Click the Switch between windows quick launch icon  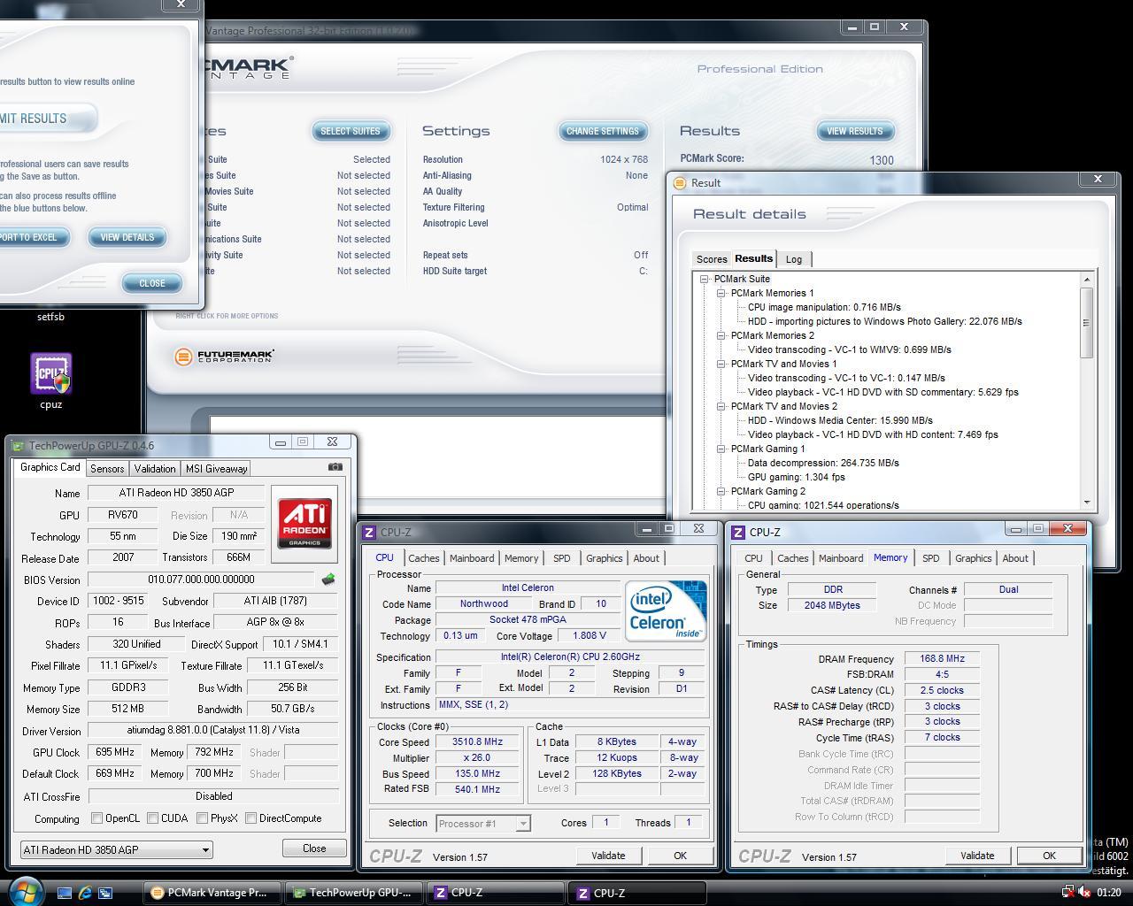click(105, 893)
